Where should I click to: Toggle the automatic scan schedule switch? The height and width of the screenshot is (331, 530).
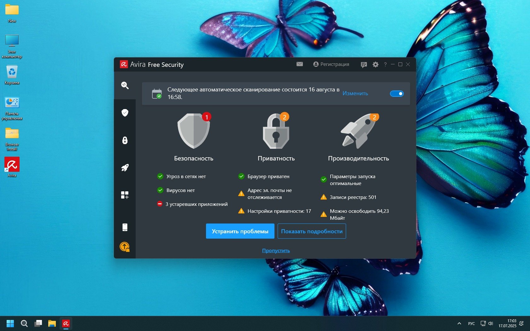pos(397,94)
